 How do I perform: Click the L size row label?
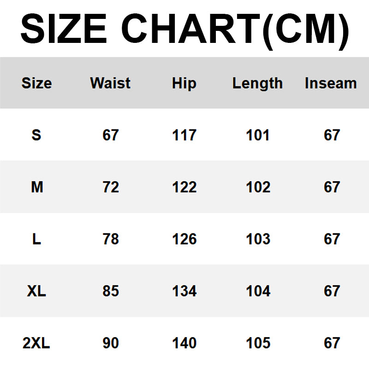[x=36, y=239]
